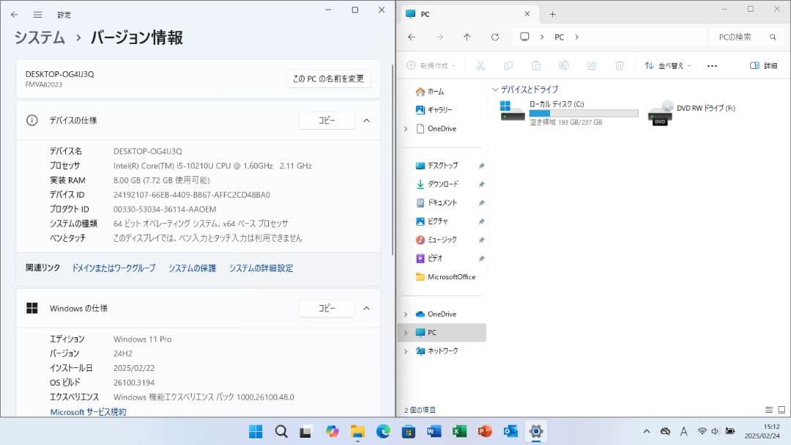
Task: Collapse the Windows specifications section
Action: pos(367,309)
